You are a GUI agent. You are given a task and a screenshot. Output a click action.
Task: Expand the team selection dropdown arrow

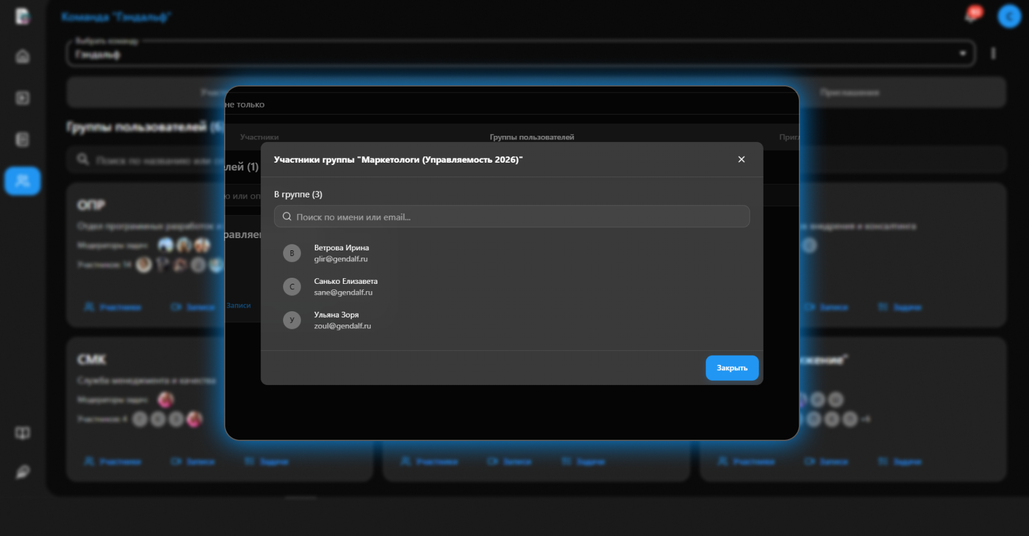tap(963, 54)
